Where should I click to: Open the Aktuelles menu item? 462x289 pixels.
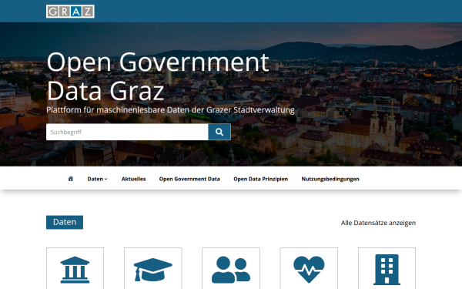(x=133, y=179)
